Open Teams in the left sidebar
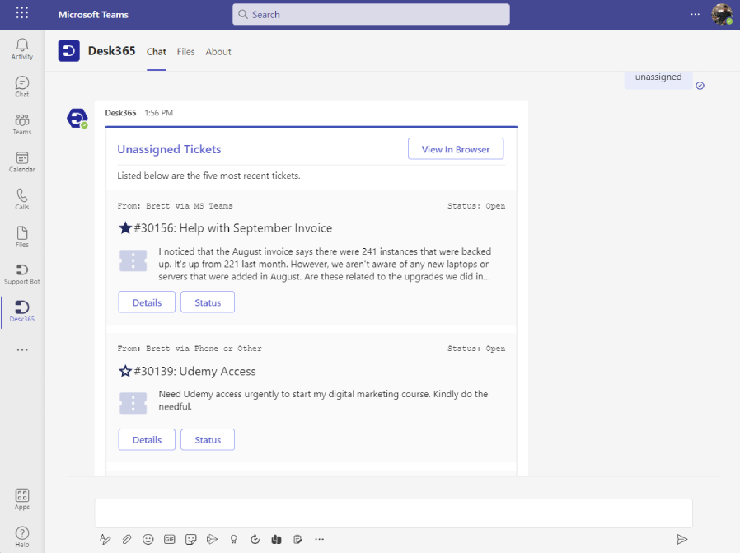Screen dimensions: 740x553 pos(22,124)
